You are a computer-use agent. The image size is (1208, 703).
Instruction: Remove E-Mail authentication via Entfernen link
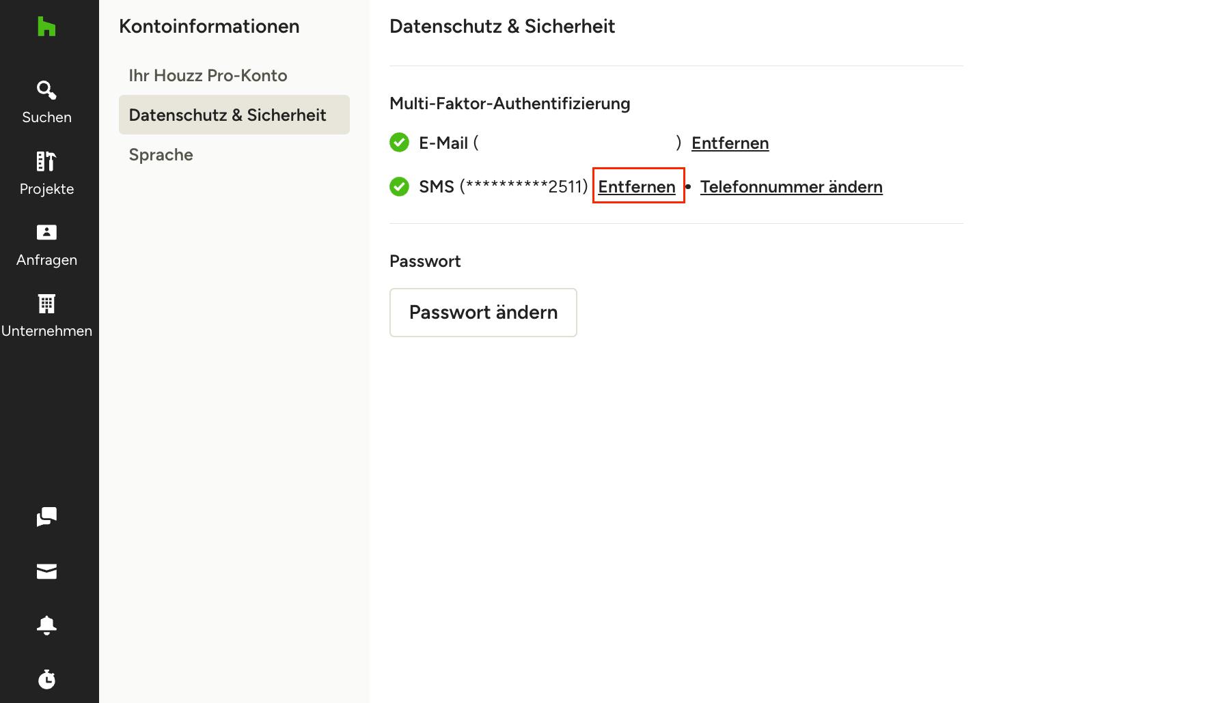730,143
